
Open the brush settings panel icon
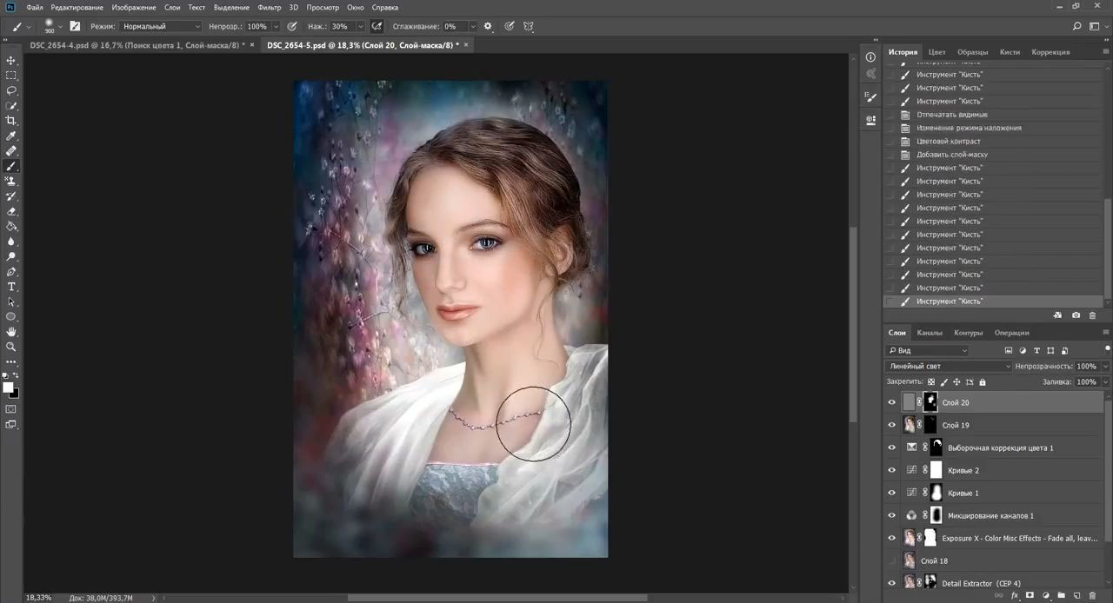tap(75, 26)
